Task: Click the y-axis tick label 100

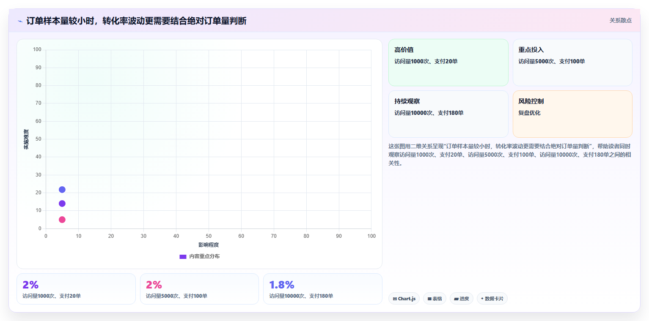Action: pyautogui.click(x=37, y=50)
